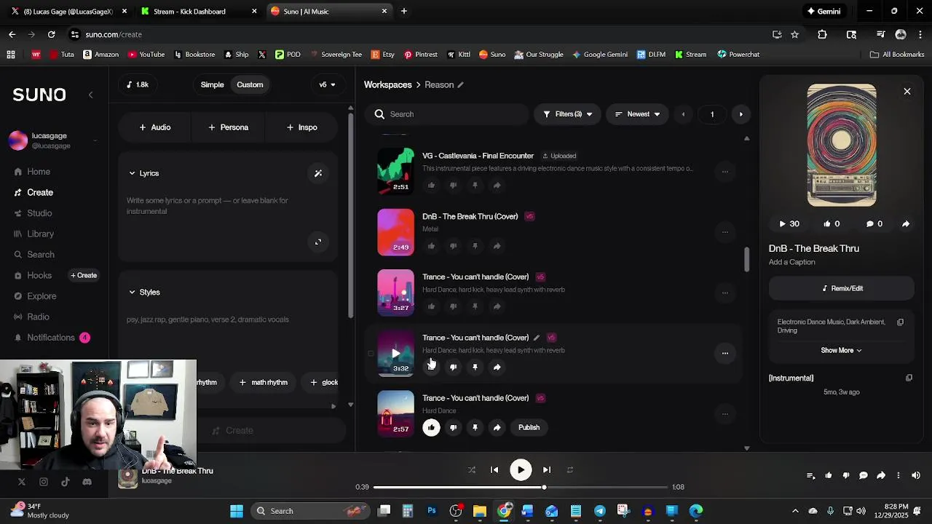Toggle shuffle in the player bar
The height and width of the screenshot is (524, 932).
coord(471,470)
